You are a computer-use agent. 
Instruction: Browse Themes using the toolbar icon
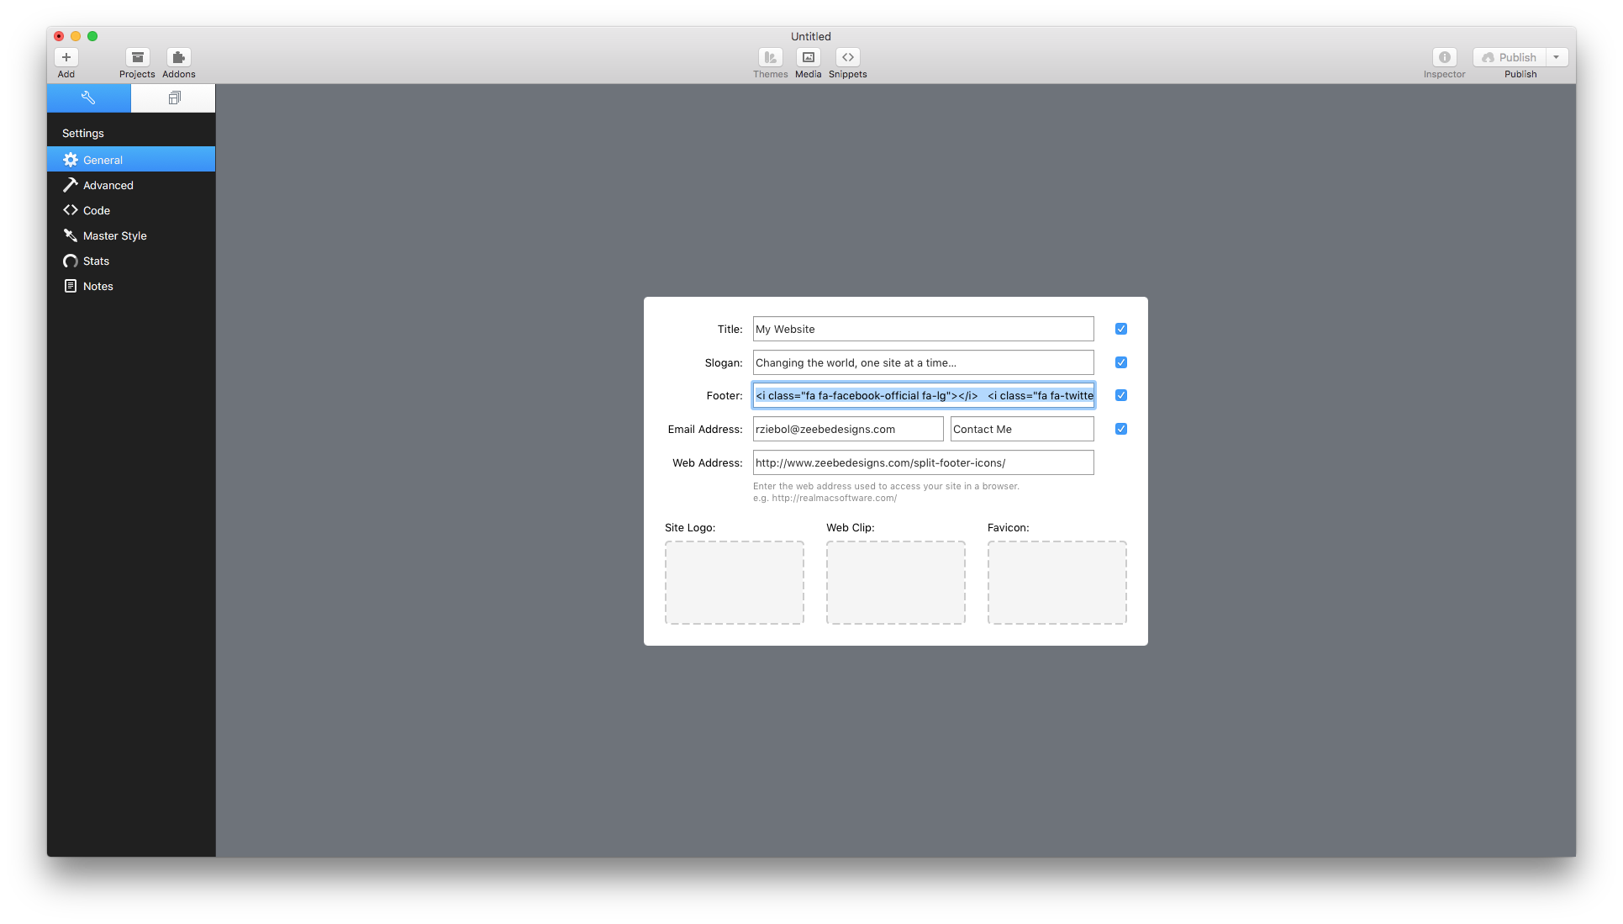770,62
